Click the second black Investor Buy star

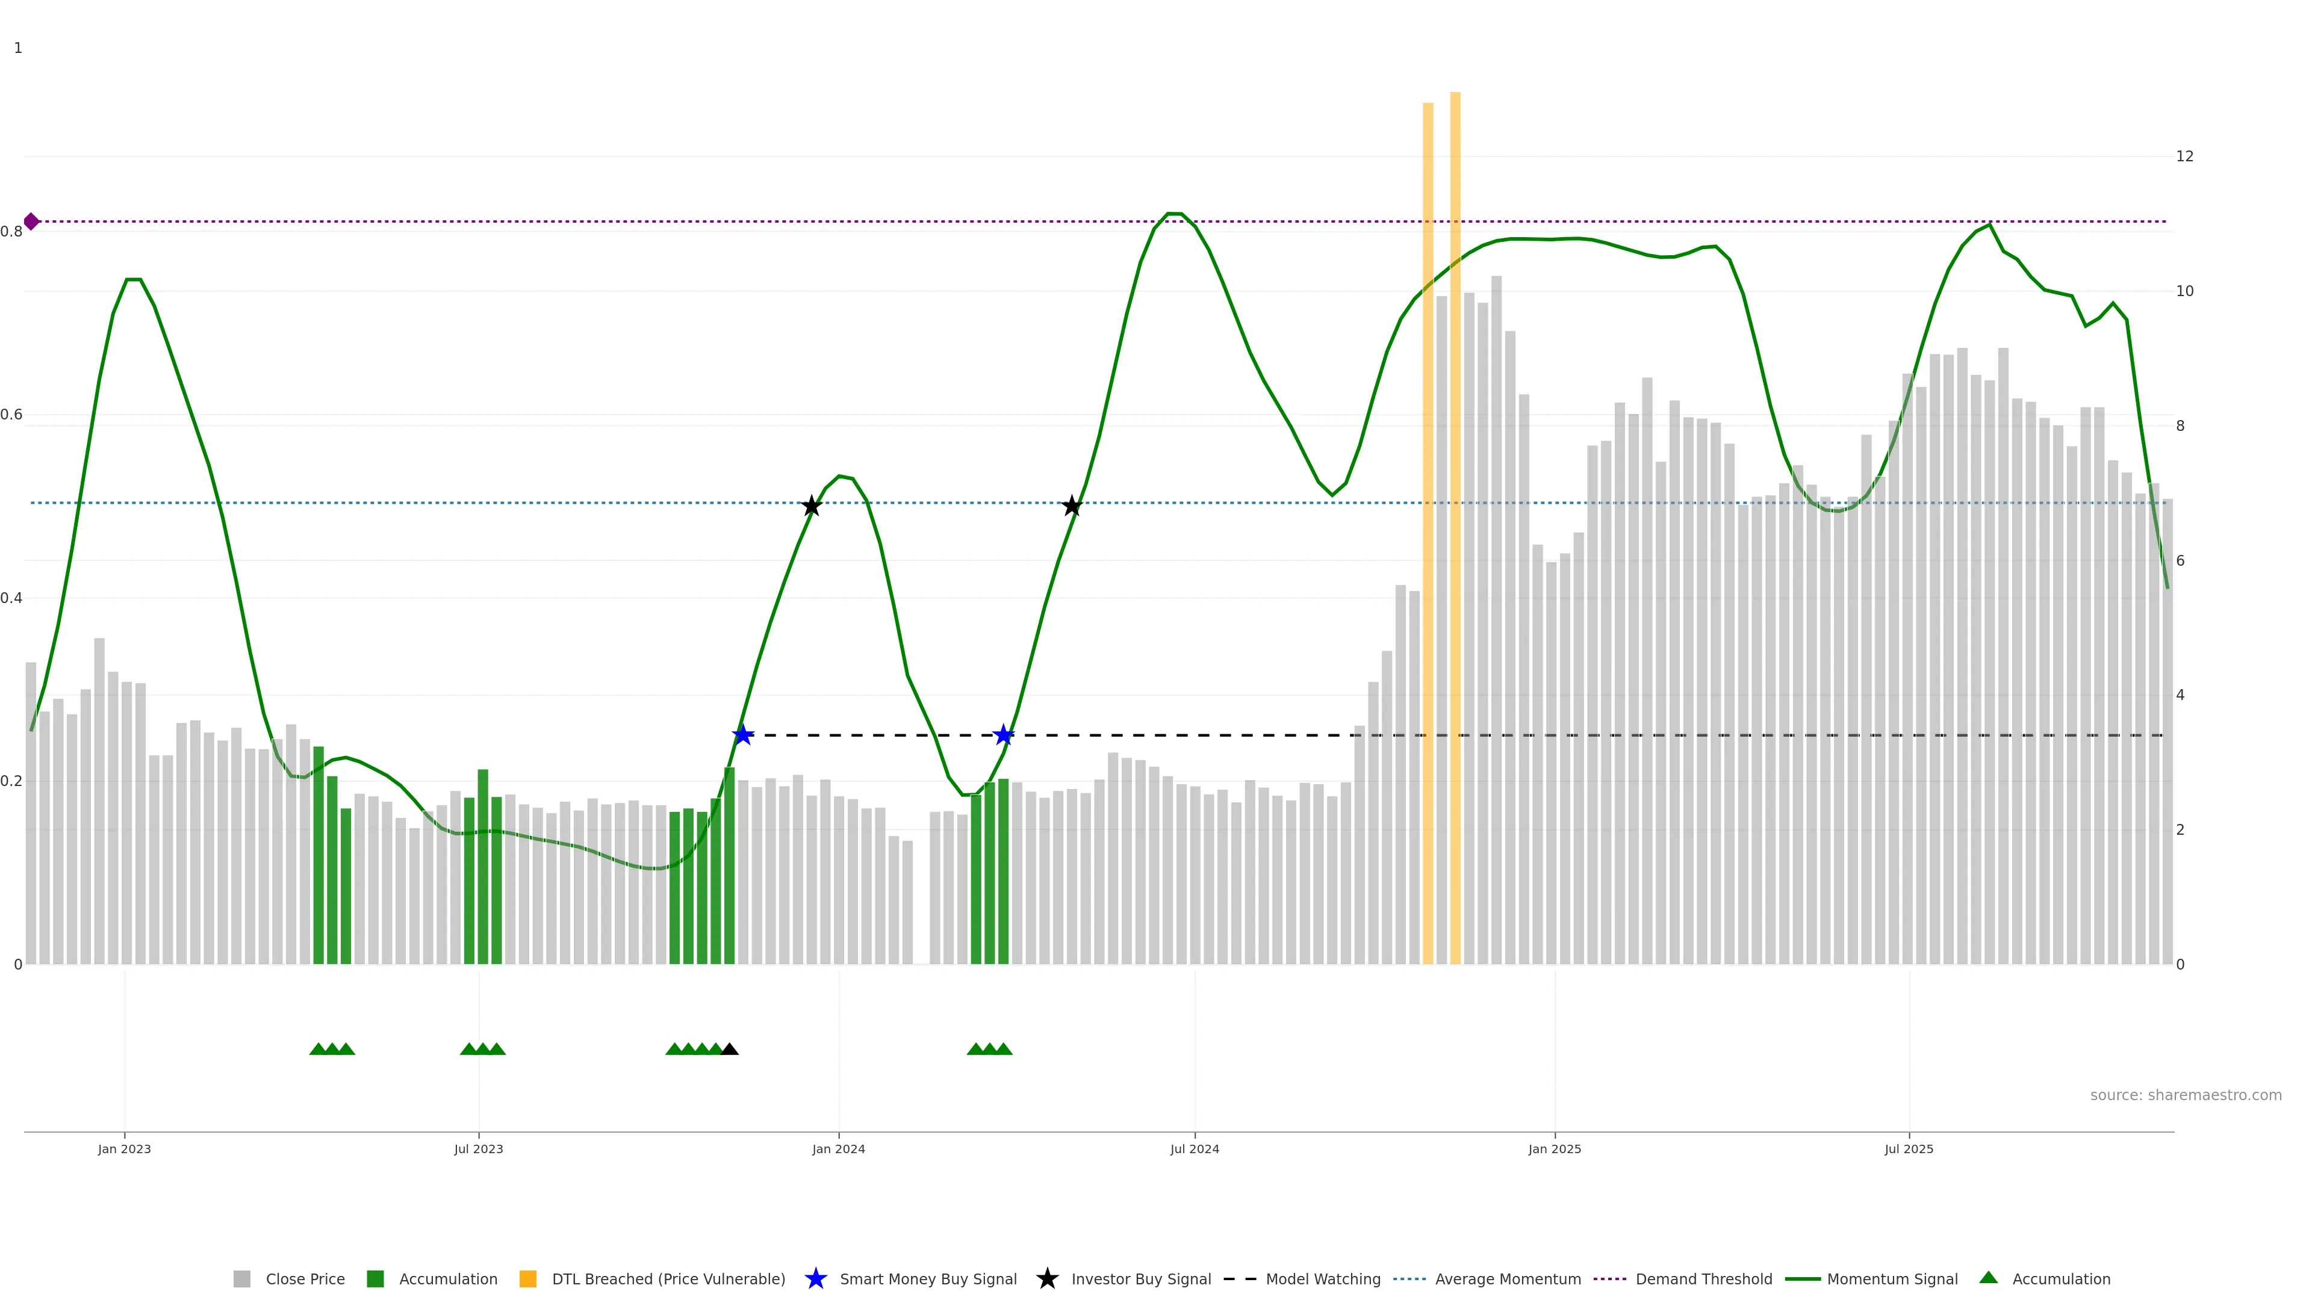tap(1072, 506)
